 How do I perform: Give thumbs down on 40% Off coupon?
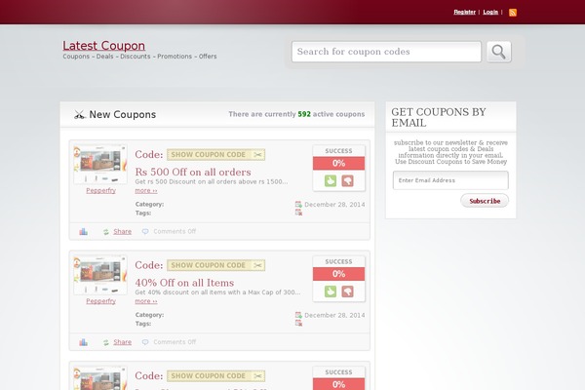pyautogui.click(x=347, y=292)
